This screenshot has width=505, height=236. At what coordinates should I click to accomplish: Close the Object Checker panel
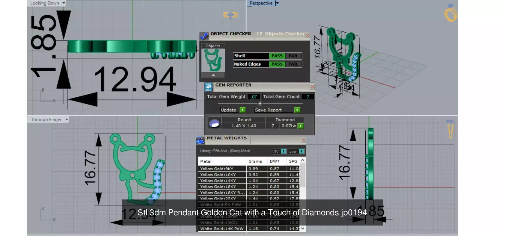[x=307, y=35]
